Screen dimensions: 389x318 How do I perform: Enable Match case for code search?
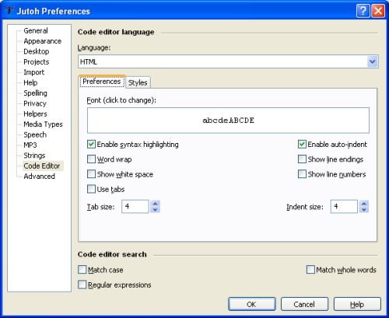82,270
